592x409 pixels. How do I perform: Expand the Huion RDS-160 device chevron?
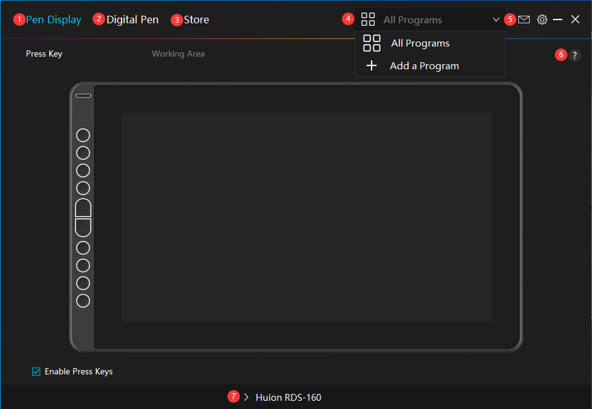pos(246,397)
